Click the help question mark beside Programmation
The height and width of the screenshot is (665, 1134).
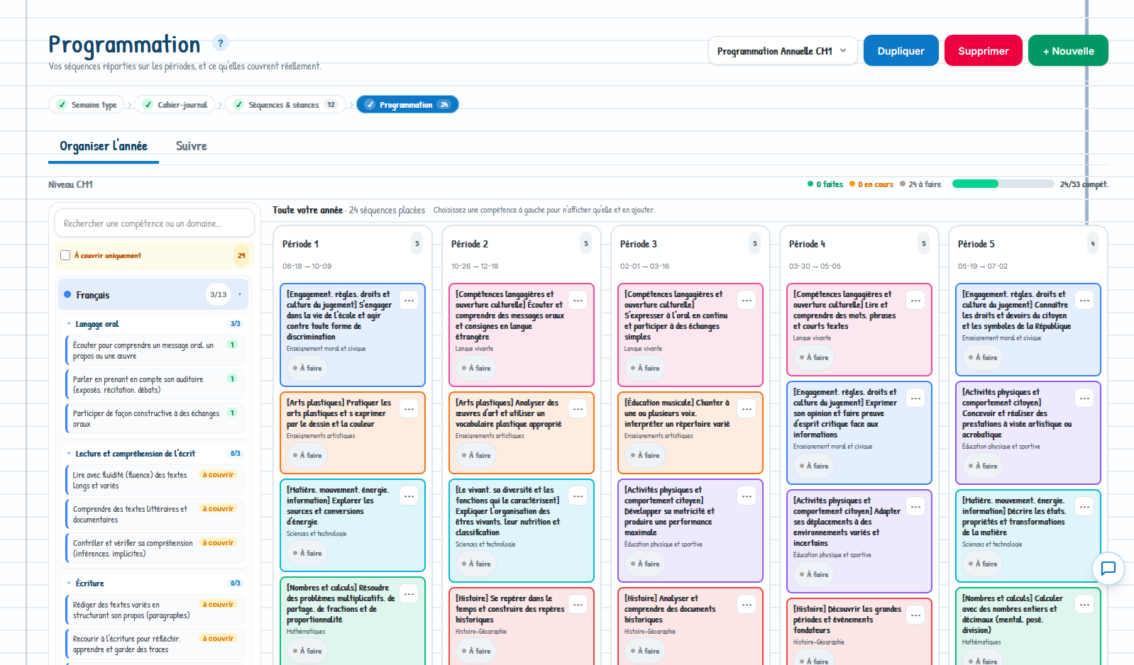(x=221, y=43)
